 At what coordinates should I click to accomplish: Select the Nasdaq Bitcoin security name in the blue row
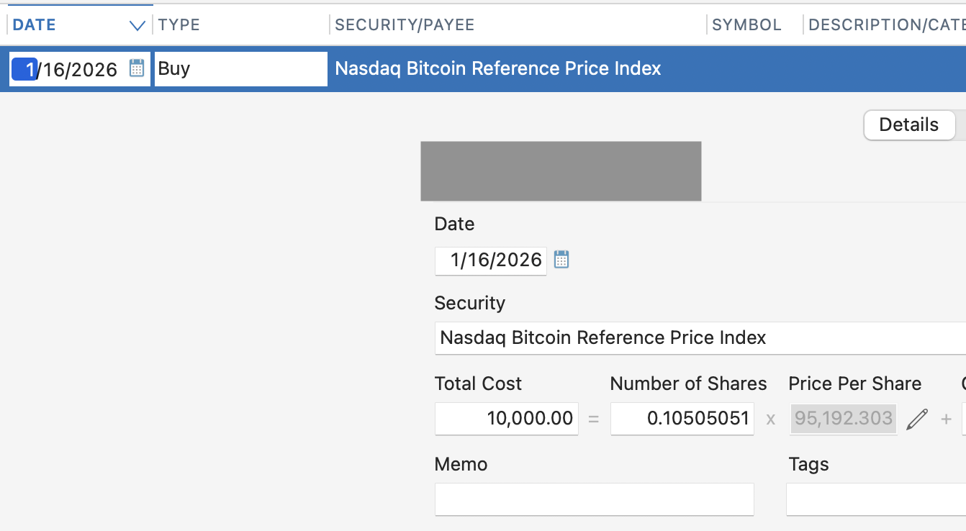tap(498, 69)
